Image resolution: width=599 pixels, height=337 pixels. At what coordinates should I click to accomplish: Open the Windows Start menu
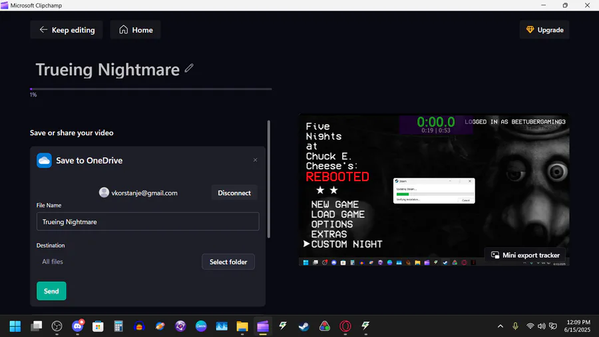click(15, 326)
